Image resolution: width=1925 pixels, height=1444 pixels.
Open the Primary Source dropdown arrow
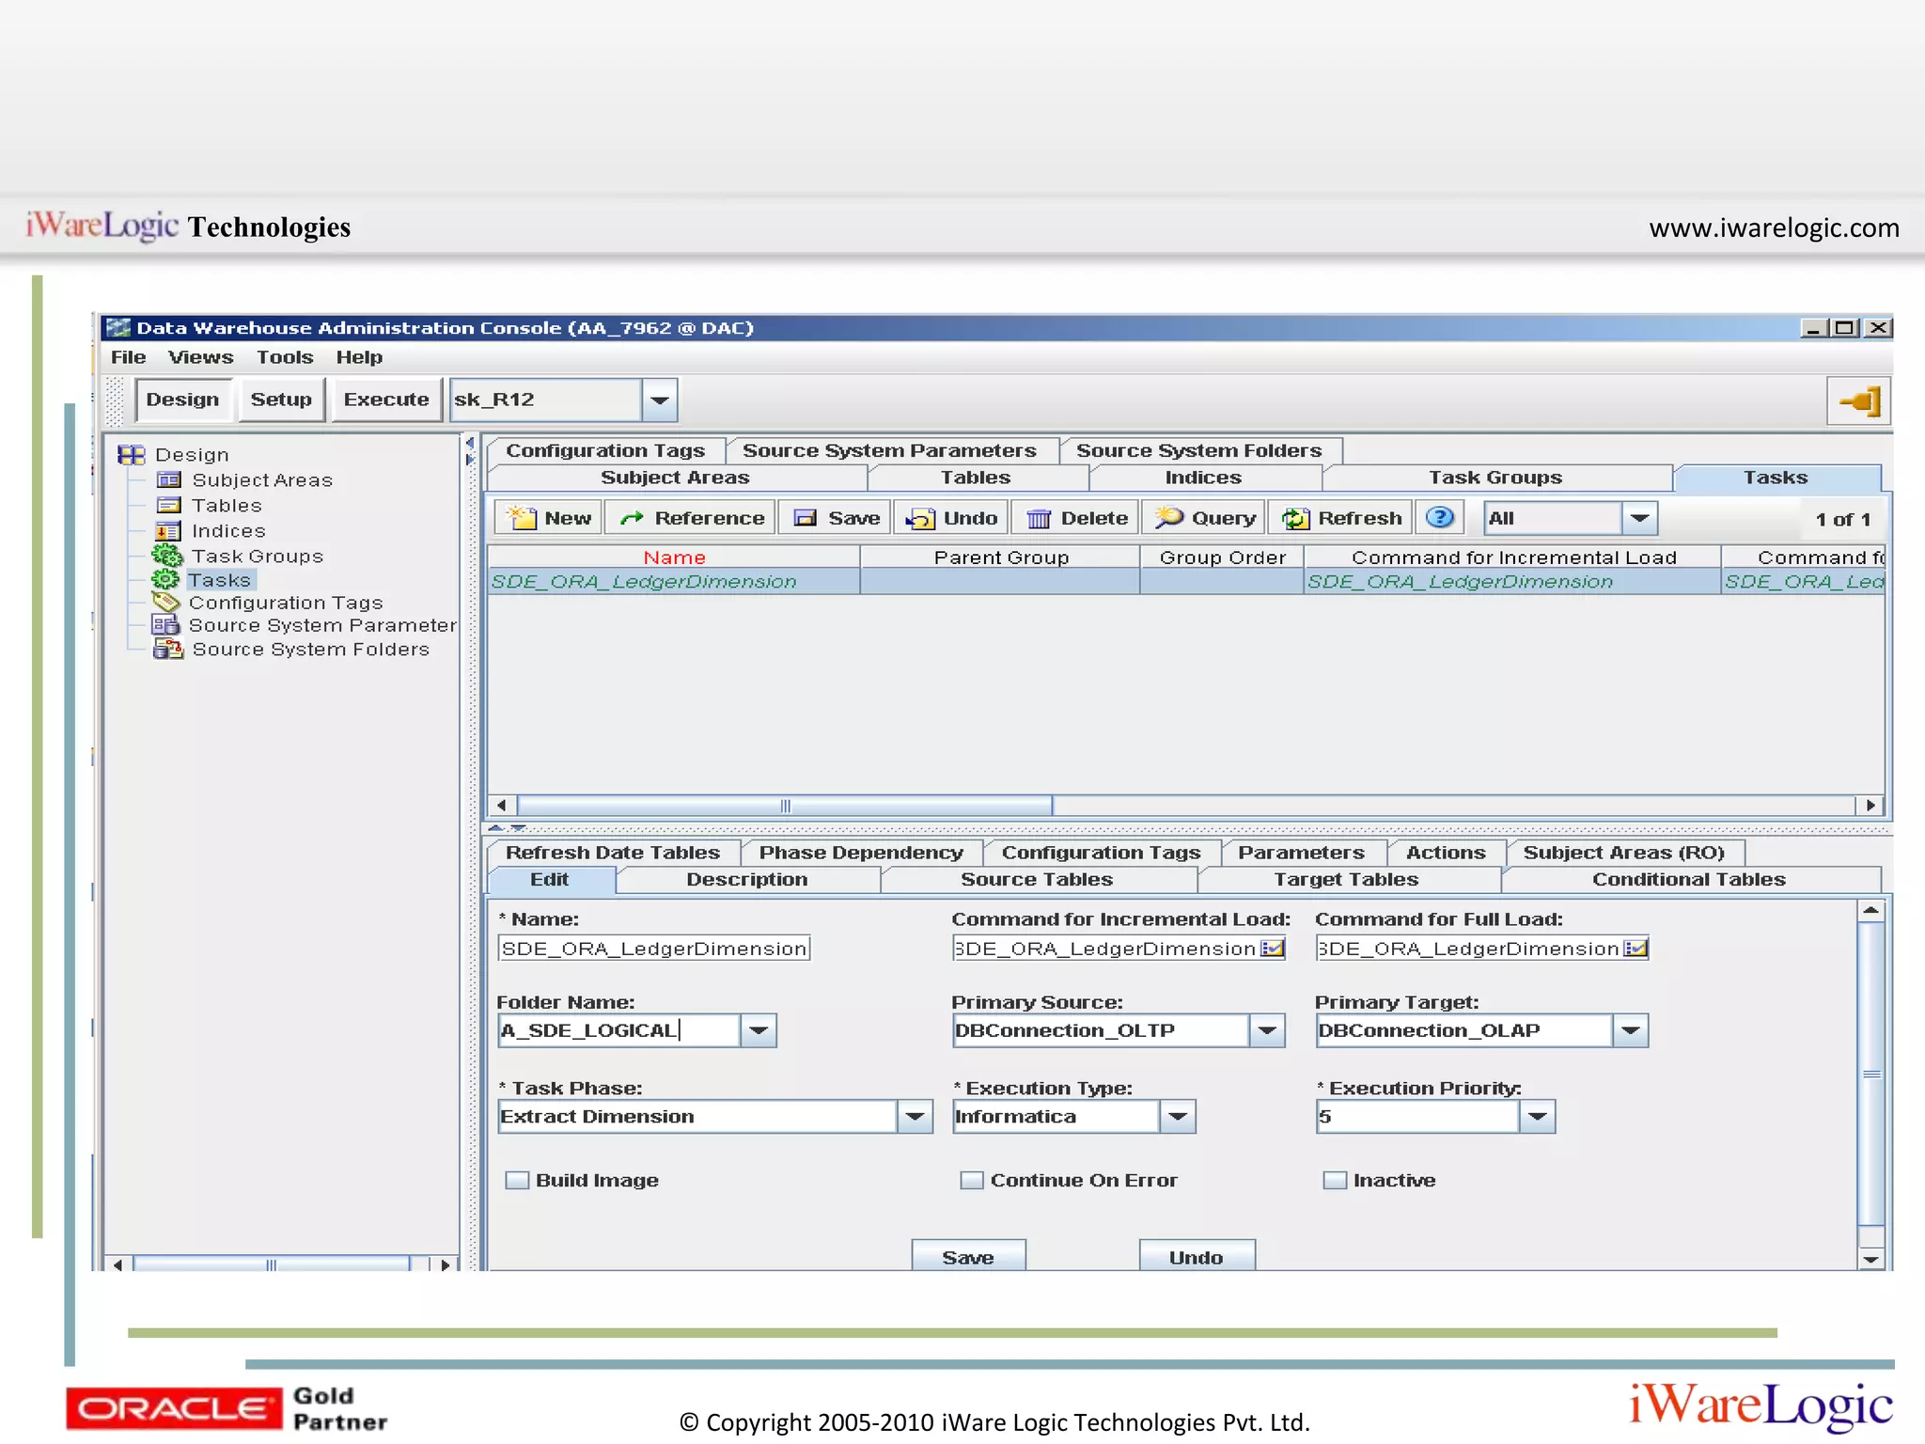[x=1267, y=1031]
